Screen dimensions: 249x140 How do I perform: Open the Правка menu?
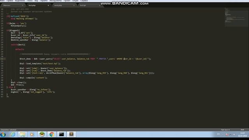(x=10, y=1)
